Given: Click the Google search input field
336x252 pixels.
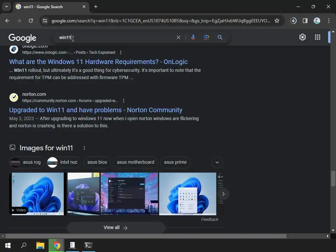Looking at the screenshot, I should (116, 37).
